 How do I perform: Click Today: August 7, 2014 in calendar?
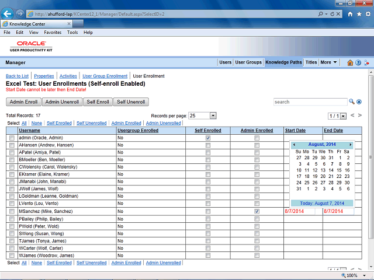[322, 204]
